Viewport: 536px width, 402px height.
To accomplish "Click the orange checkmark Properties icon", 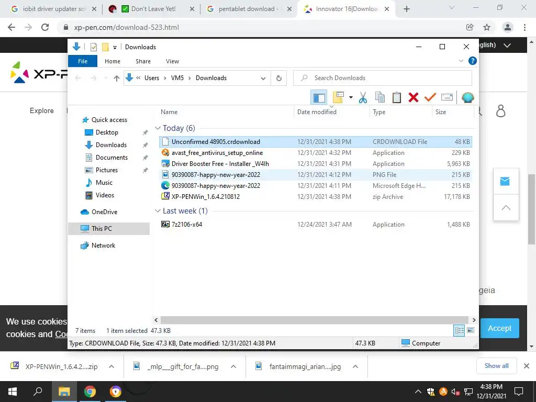I will point(430,98).
